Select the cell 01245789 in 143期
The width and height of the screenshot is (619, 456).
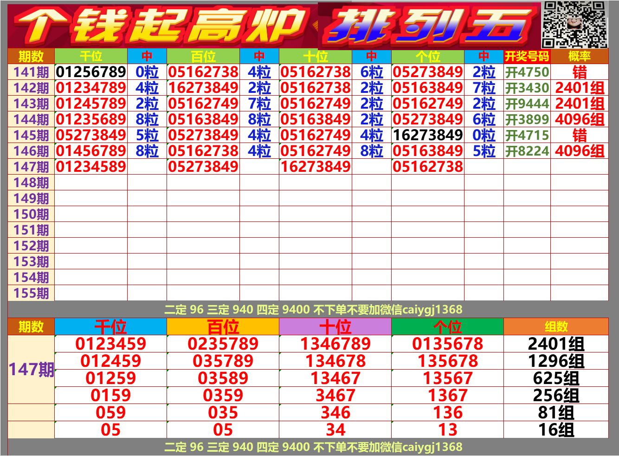click(91, 104)
